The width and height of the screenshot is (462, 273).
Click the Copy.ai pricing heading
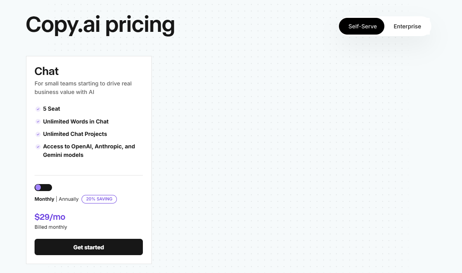click(x=100, y=25)
